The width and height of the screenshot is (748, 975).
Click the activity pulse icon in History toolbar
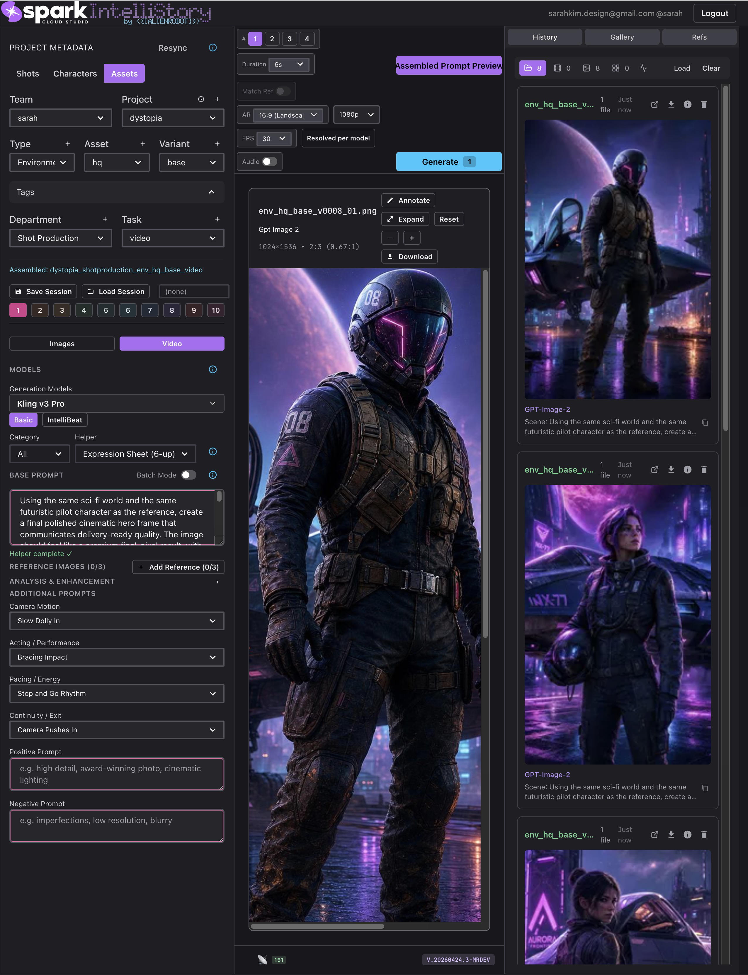point(643,68)
